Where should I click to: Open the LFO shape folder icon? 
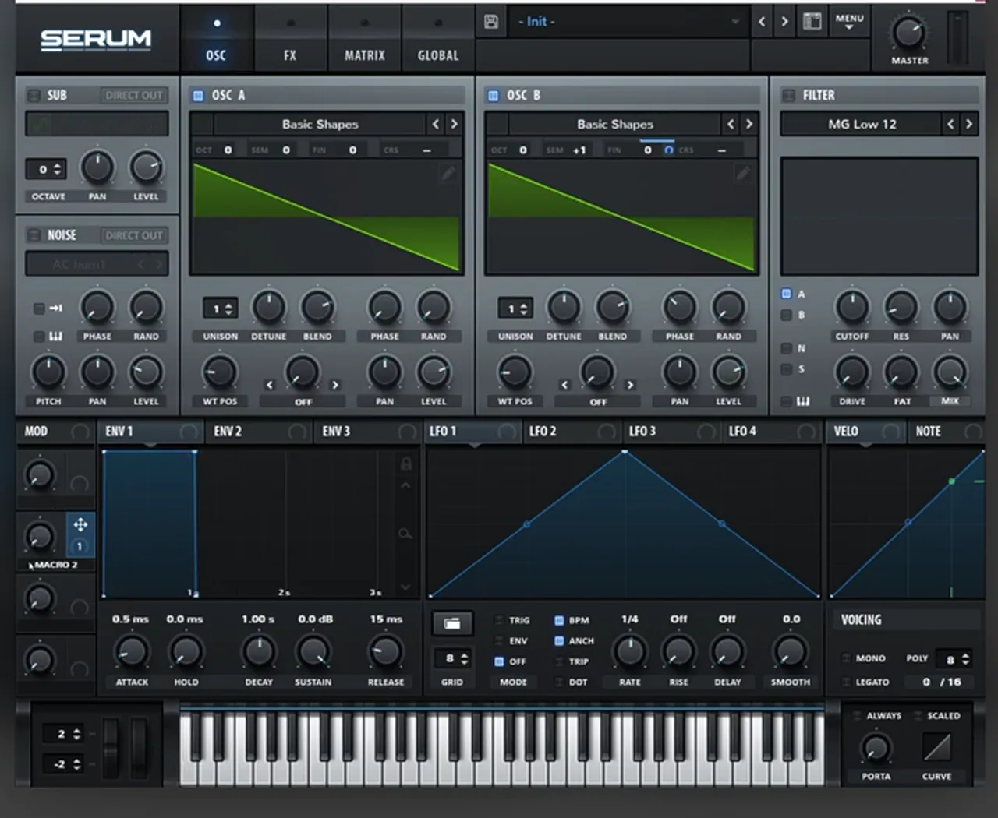point(452,623)
